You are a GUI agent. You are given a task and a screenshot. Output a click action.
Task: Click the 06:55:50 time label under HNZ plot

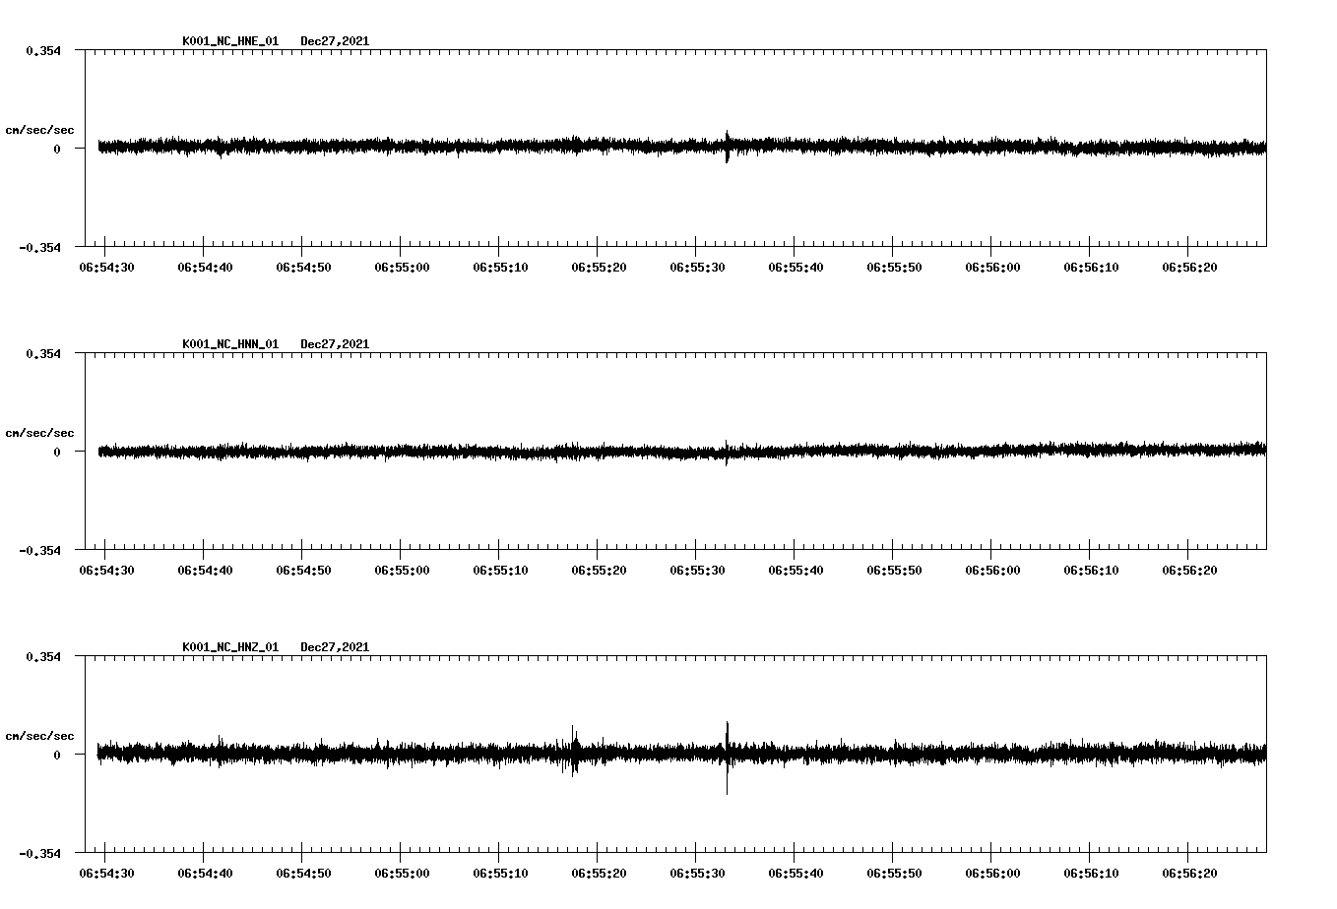[x=894, y=874]
